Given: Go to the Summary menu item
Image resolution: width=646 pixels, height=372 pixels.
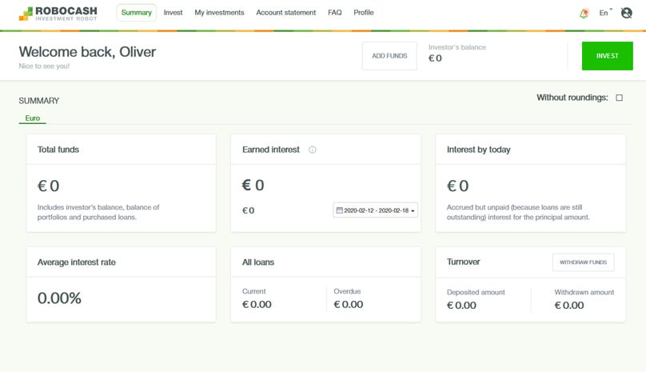Looking at the screenshot, I should point(137,13).
